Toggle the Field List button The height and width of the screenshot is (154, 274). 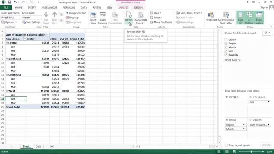(x=241, y=18)
